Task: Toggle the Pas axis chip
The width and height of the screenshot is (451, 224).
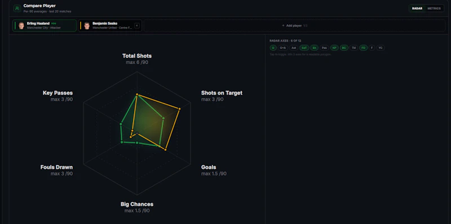Action: pos(324,48)
